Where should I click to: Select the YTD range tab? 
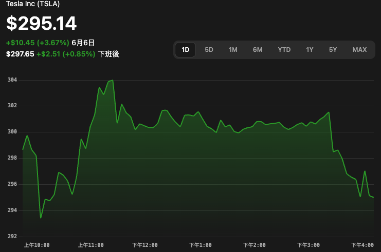tap(284, 50)
